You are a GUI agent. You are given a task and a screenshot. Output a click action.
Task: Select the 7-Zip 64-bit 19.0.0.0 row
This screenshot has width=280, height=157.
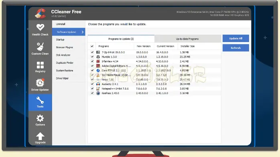pos(154,52)
